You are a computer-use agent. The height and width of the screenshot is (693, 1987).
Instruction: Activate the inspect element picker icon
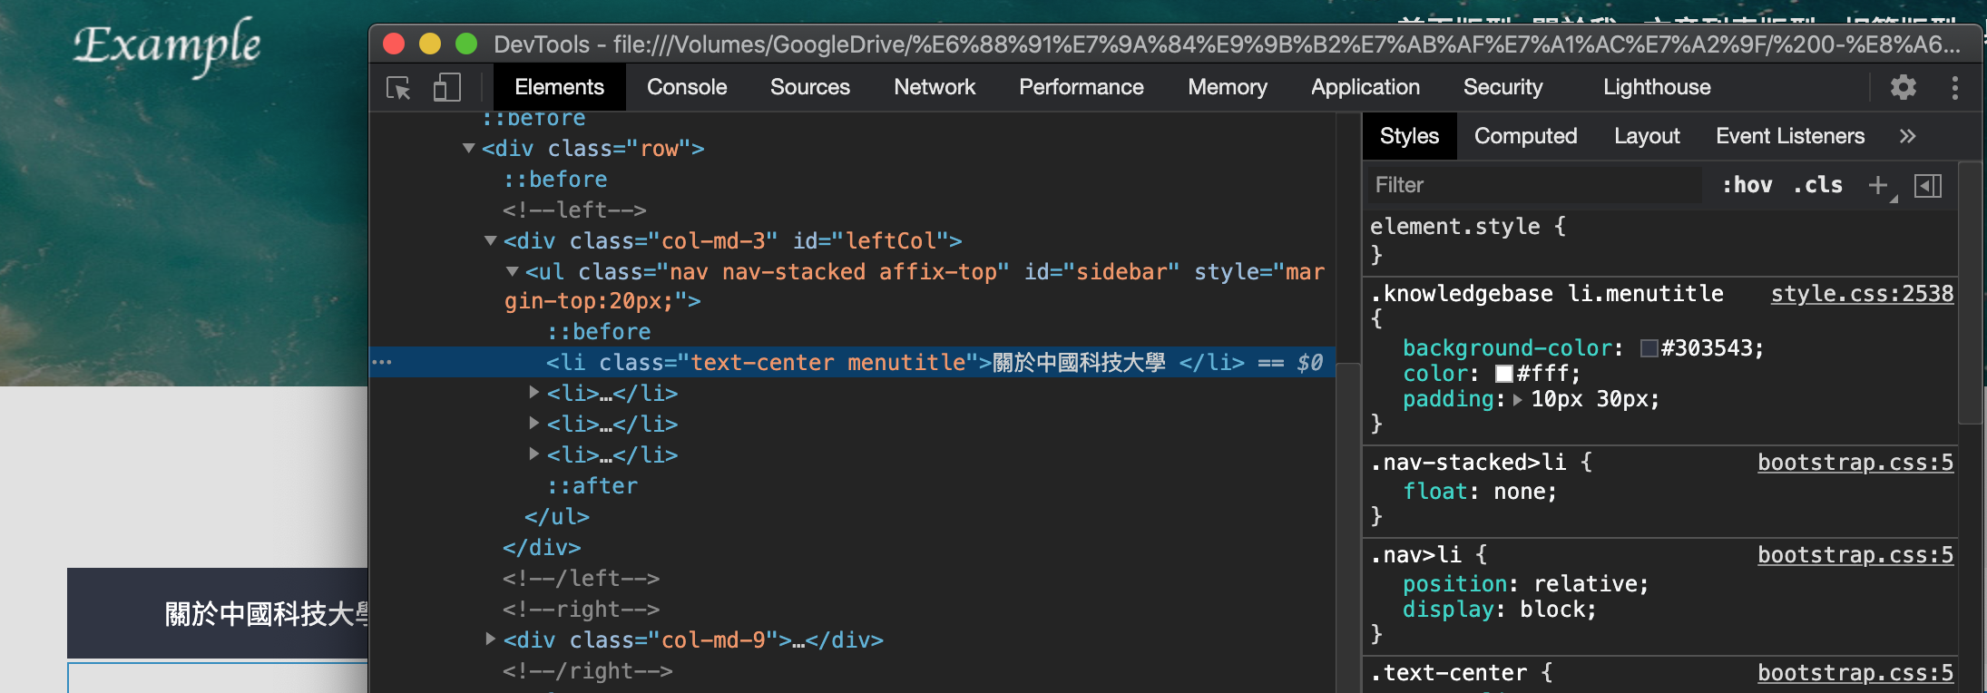398,88
